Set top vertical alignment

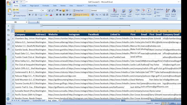pos(57,11)
